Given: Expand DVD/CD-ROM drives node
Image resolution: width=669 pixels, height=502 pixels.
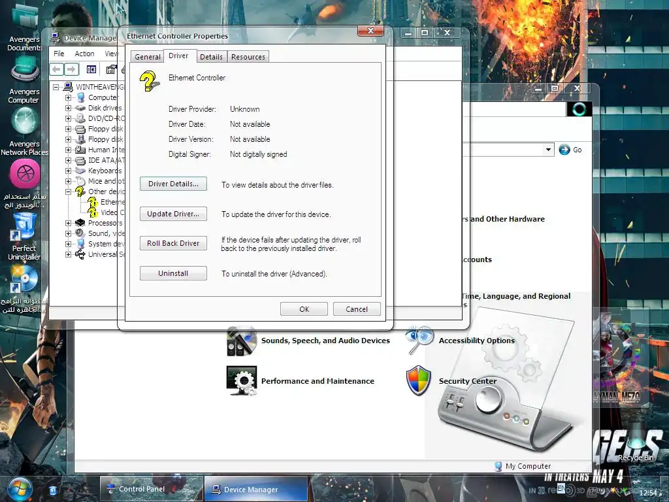Looking at the screenshot, I should click(68, 118).
